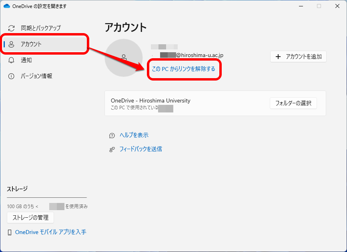
Task: Click the info circle icon
Action: pos(11,76)
